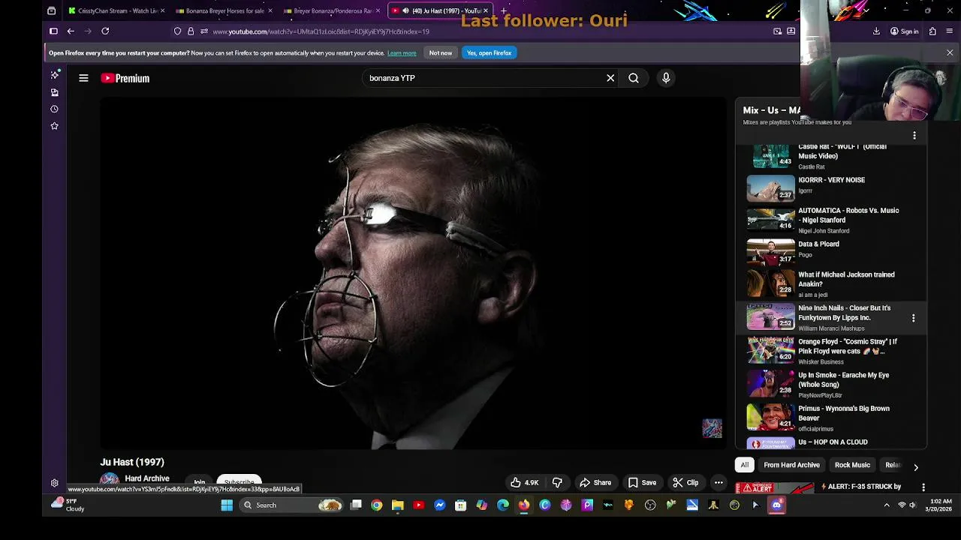
Task: Open Google Chrome from taskbar
Action: point(377,505)
